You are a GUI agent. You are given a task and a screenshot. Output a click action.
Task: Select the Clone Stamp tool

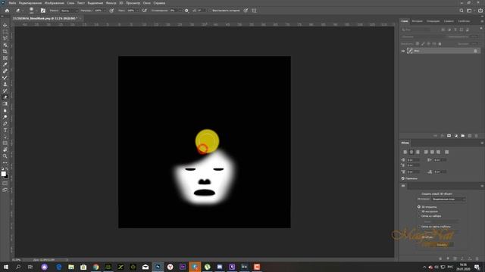pyautogui.click(x=5, y=84)
